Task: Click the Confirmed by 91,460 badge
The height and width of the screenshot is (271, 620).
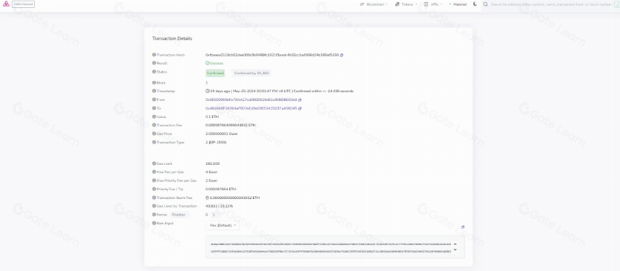Action: (x=251, y=73)
